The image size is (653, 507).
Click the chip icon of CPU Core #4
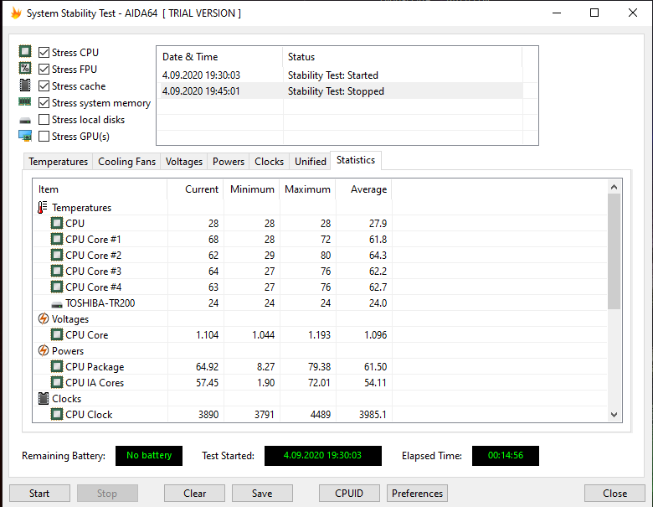pos(57,287)
